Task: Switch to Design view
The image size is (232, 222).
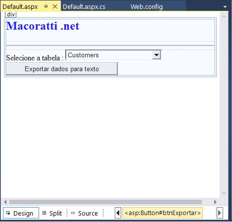Action: coord(21,213)
